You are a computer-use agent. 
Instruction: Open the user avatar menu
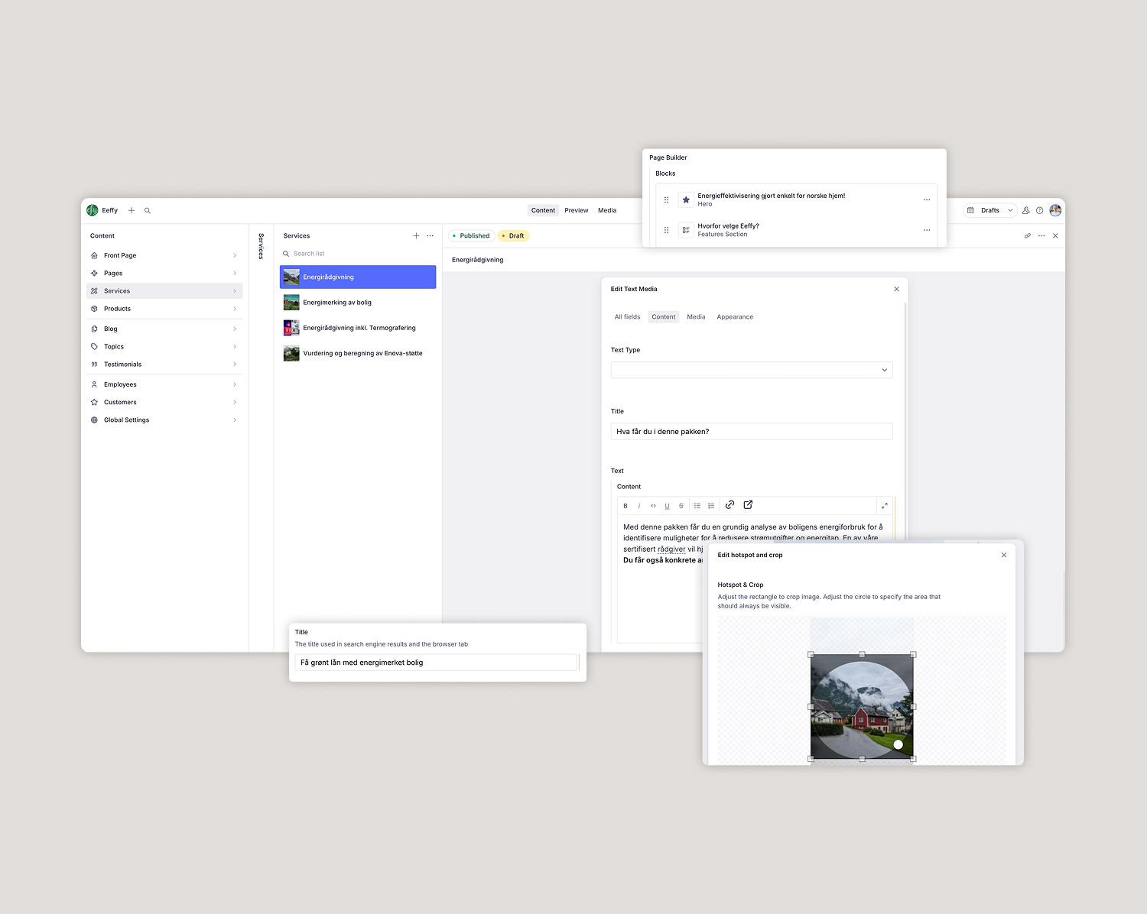point(1055,210)
